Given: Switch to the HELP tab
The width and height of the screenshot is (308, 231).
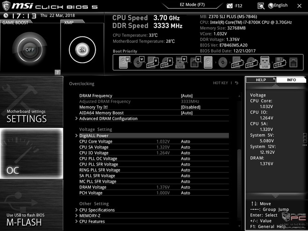Looking at the screenshot, I should 261,80.
